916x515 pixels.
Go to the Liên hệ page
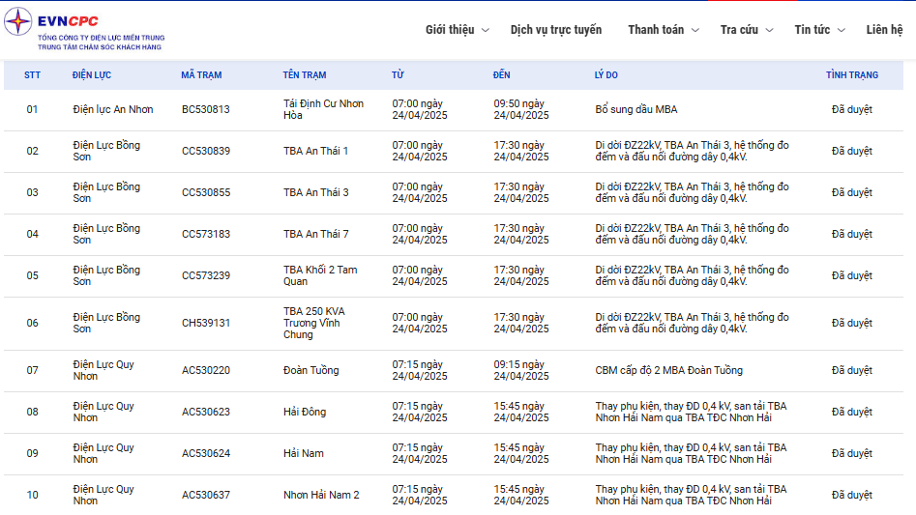point(883,30)
